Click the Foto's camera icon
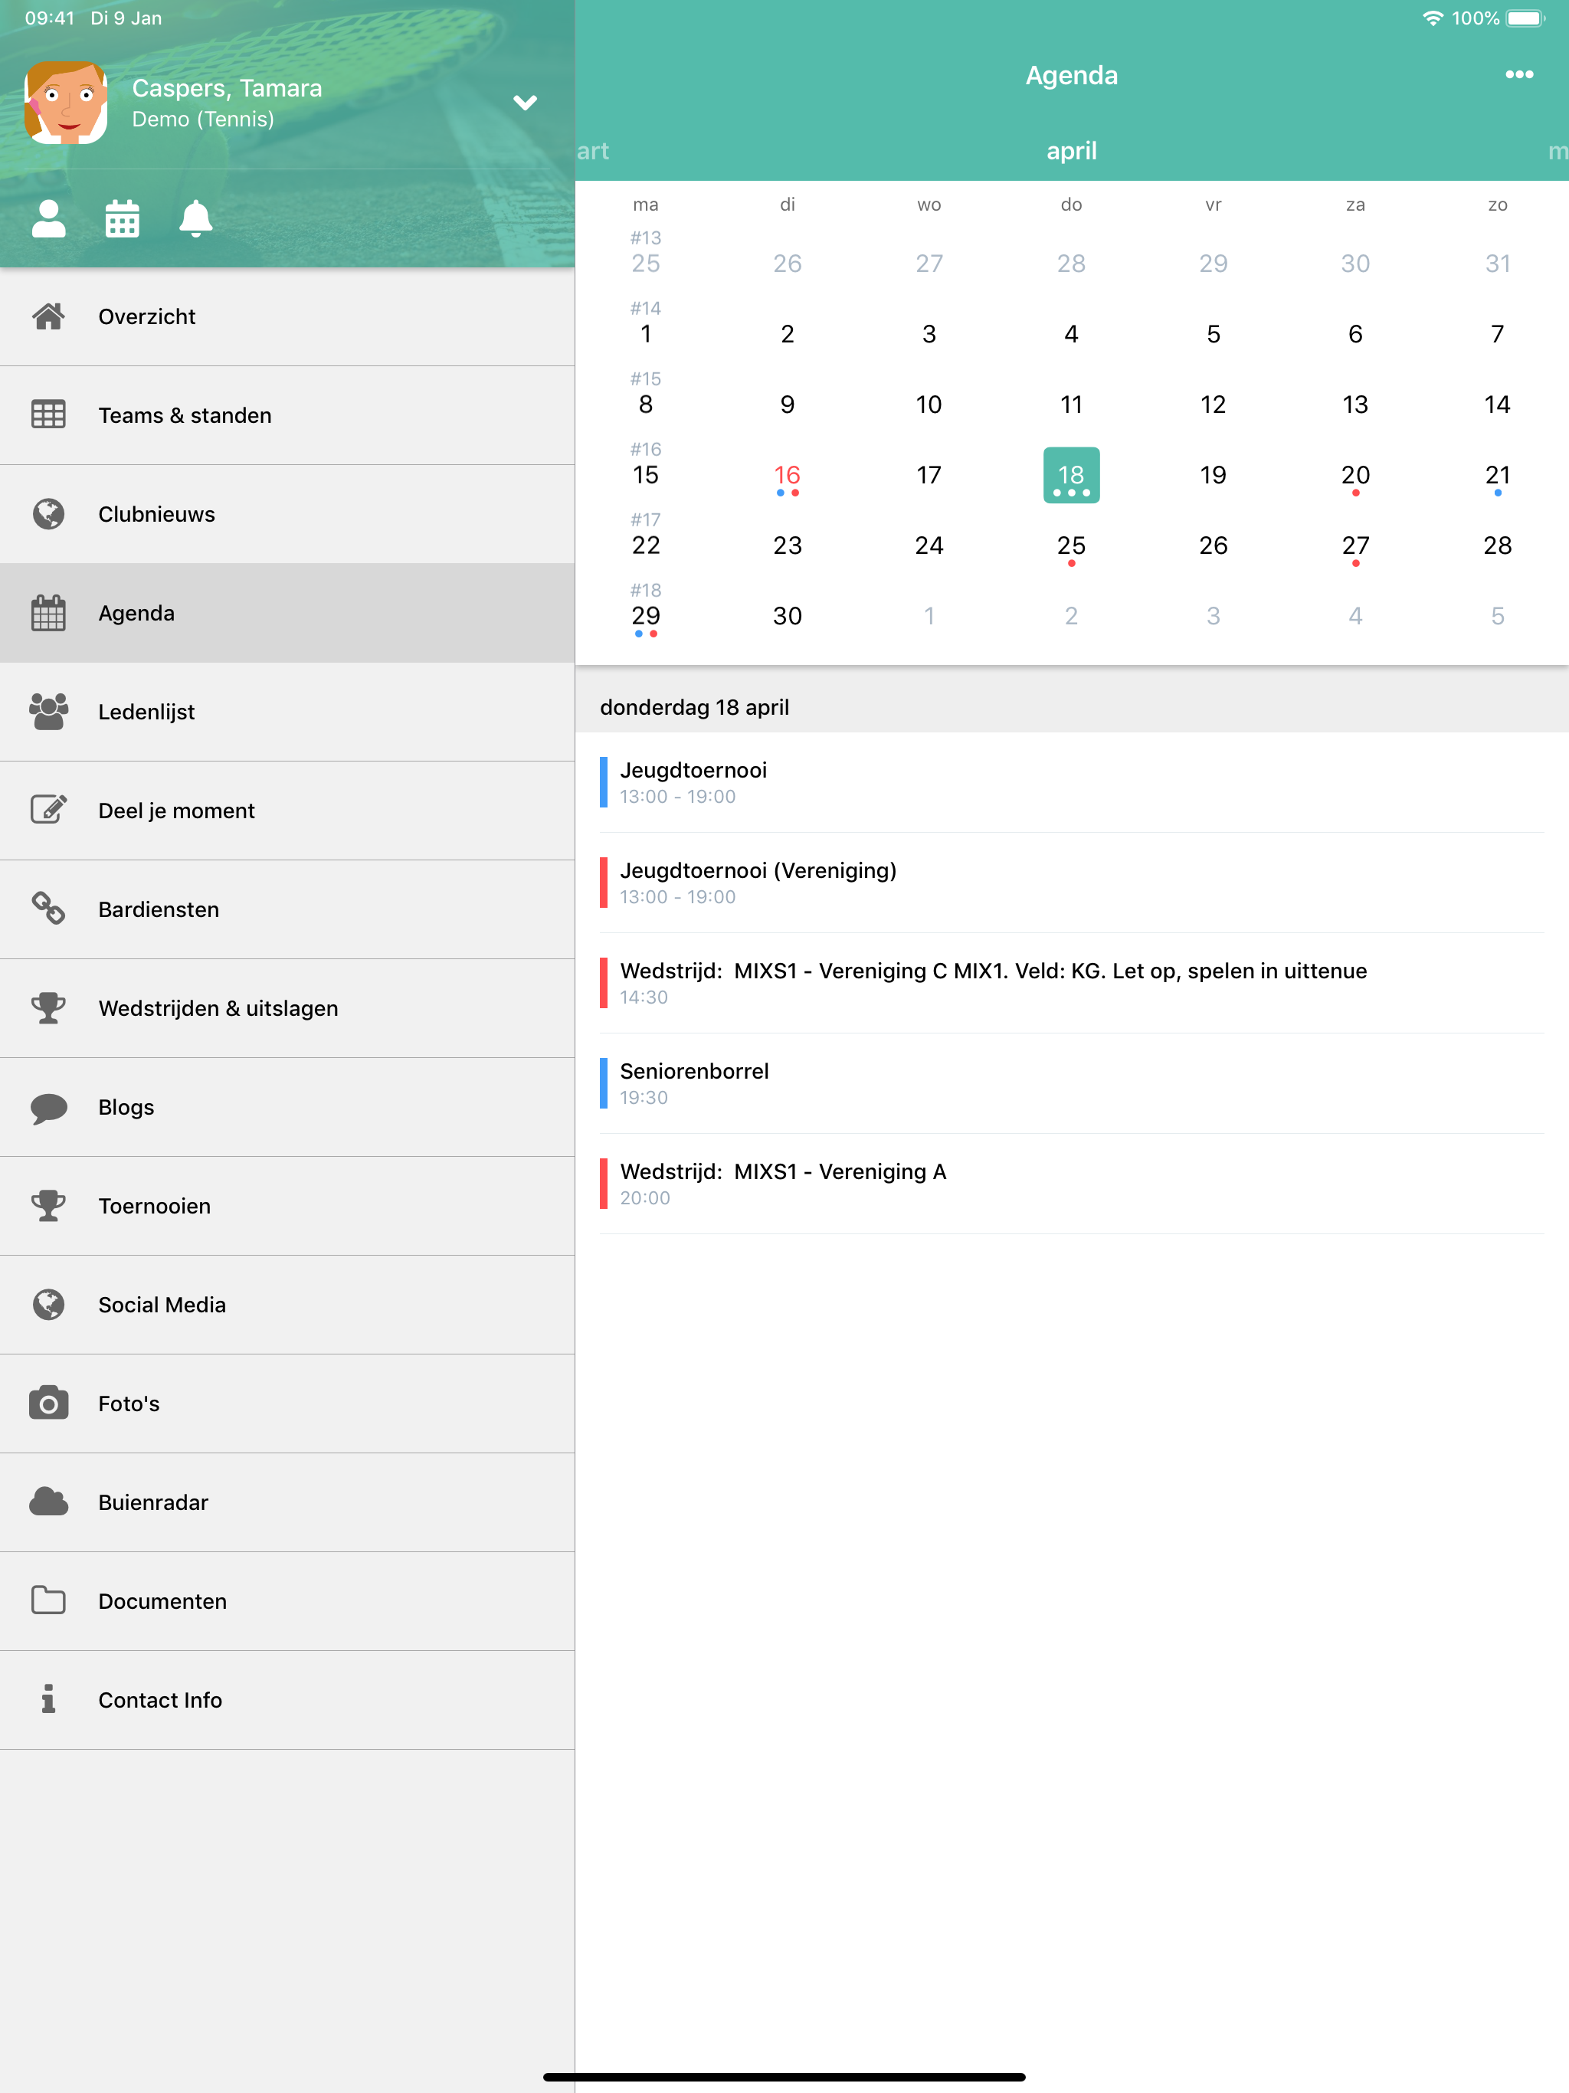The width and height of the screenshot is (1569, 2093). click(48, 1404)
